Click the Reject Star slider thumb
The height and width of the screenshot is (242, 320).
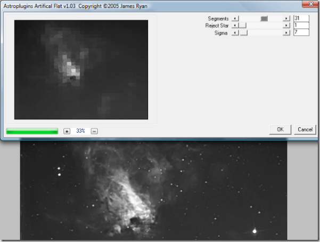coord(242,25)
